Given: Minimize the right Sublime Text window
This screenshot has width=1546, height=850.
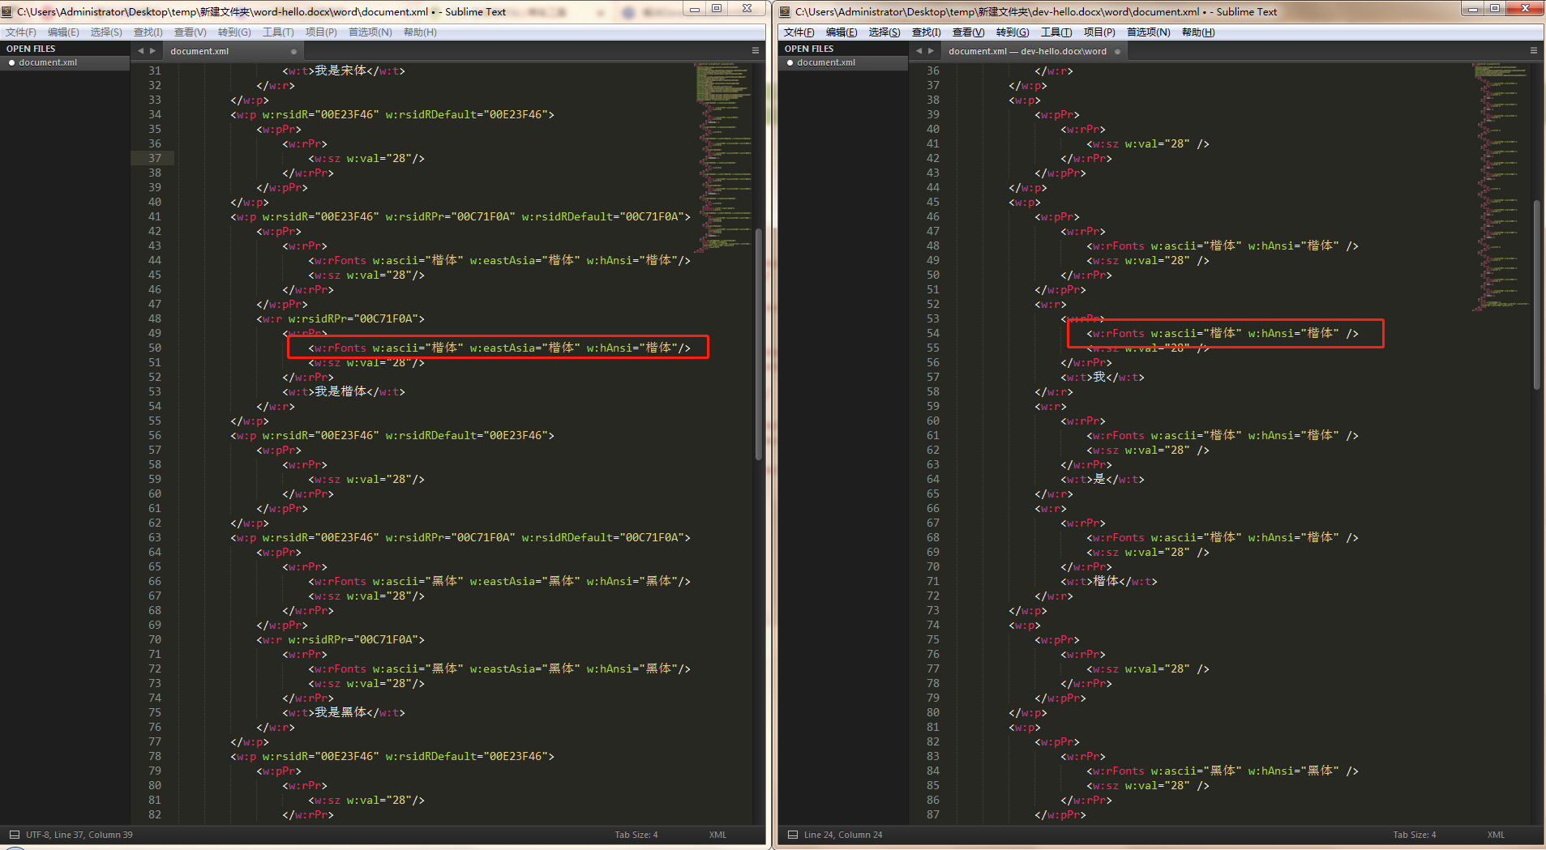Looking at the screenshot, I should pos(1473,8).
